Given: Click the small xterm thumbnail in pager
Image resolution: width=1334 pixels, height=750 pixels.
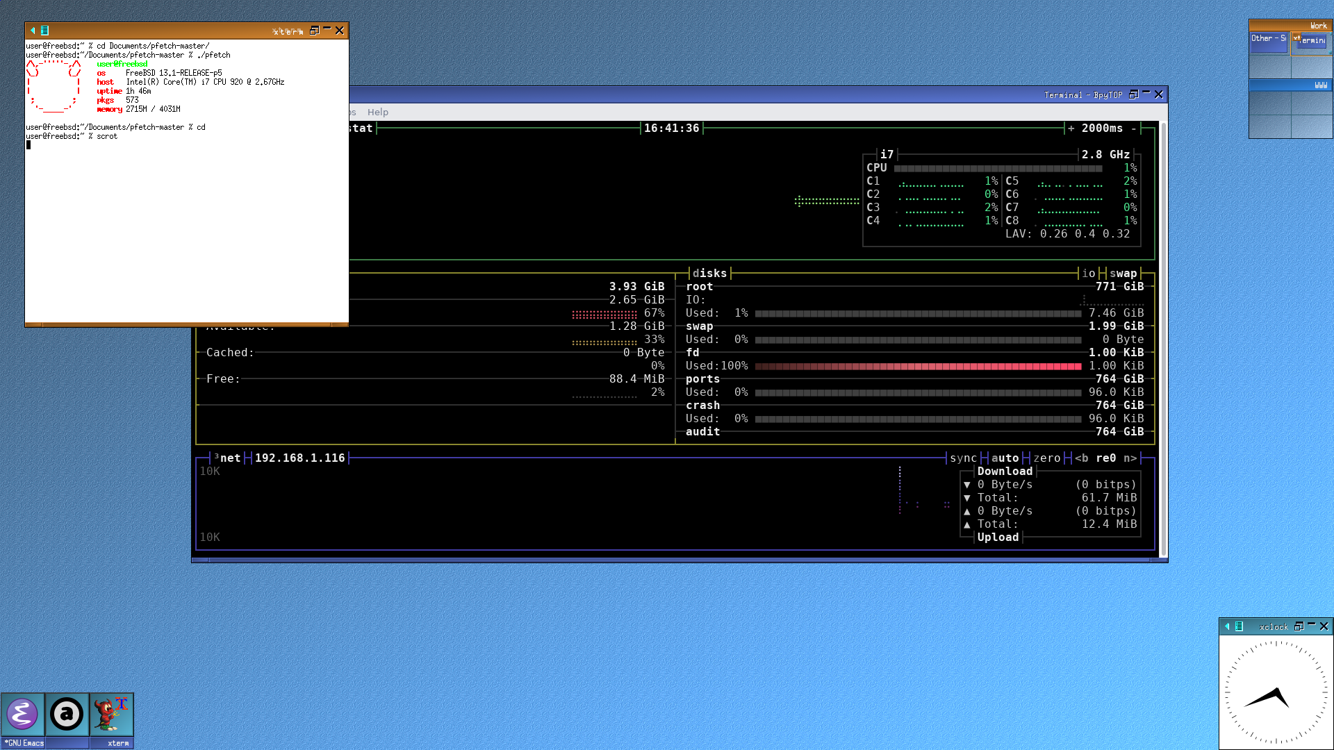Looking at the screenshot, I should pos(1296,37).
